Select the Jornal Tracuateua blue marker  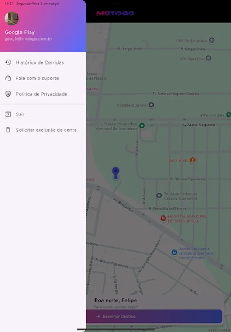click(x=174, y=252)
